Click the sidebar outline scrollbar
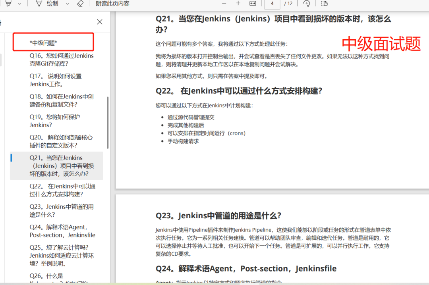This screenshot has height=285, width=429. (108, 123)
